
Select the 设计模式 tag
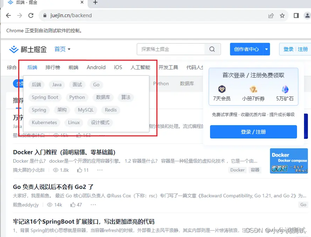click(x=100, y=123)
